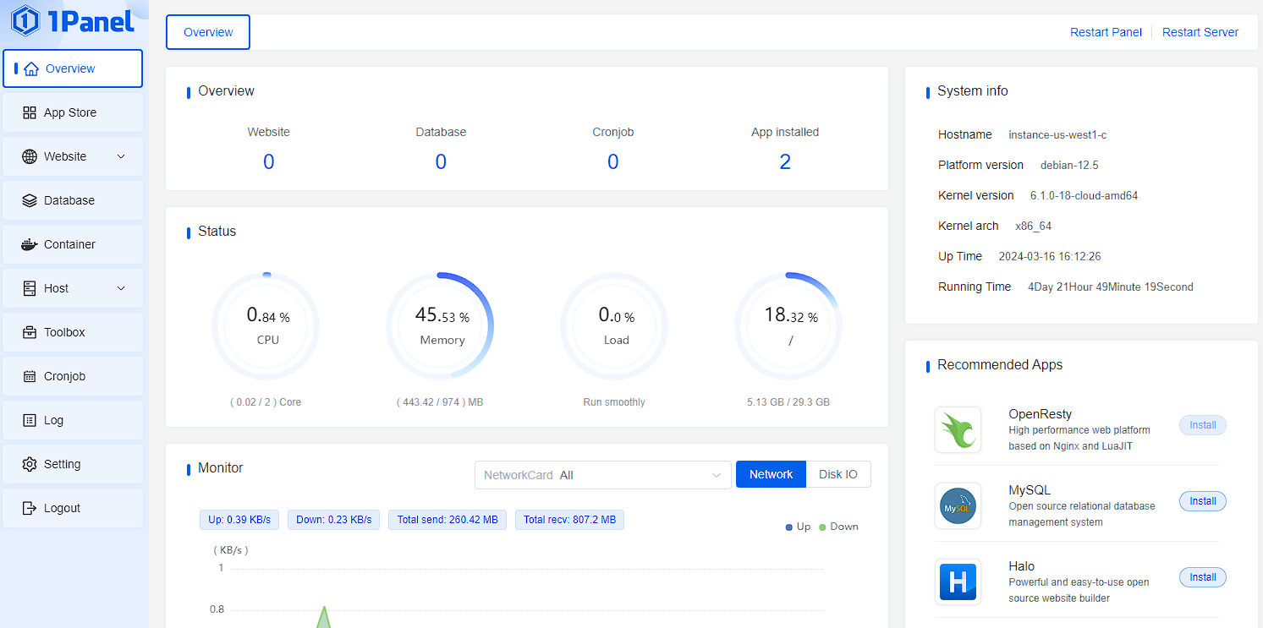The height and width of the screenshot is (628, 1263).
Task: Click Restart Panel link
Action: pyautogui.click(x=1106, y=32)
